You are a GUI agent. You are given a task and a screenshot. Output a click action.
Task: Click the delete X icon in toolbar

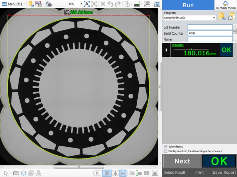[x=103, y=4]
